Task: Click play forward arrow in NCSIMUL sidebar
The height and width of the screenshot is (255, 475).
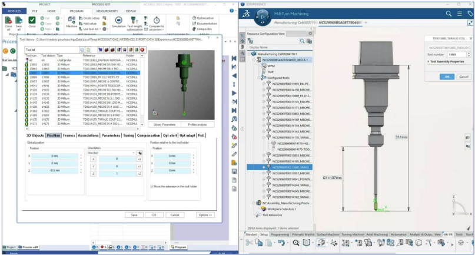Action: [x=234, y=93]
